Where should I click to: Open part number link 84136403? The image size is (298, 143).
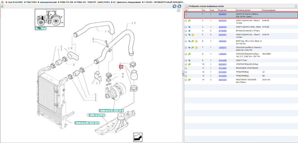pyautogui.click(x=222, y=72)
